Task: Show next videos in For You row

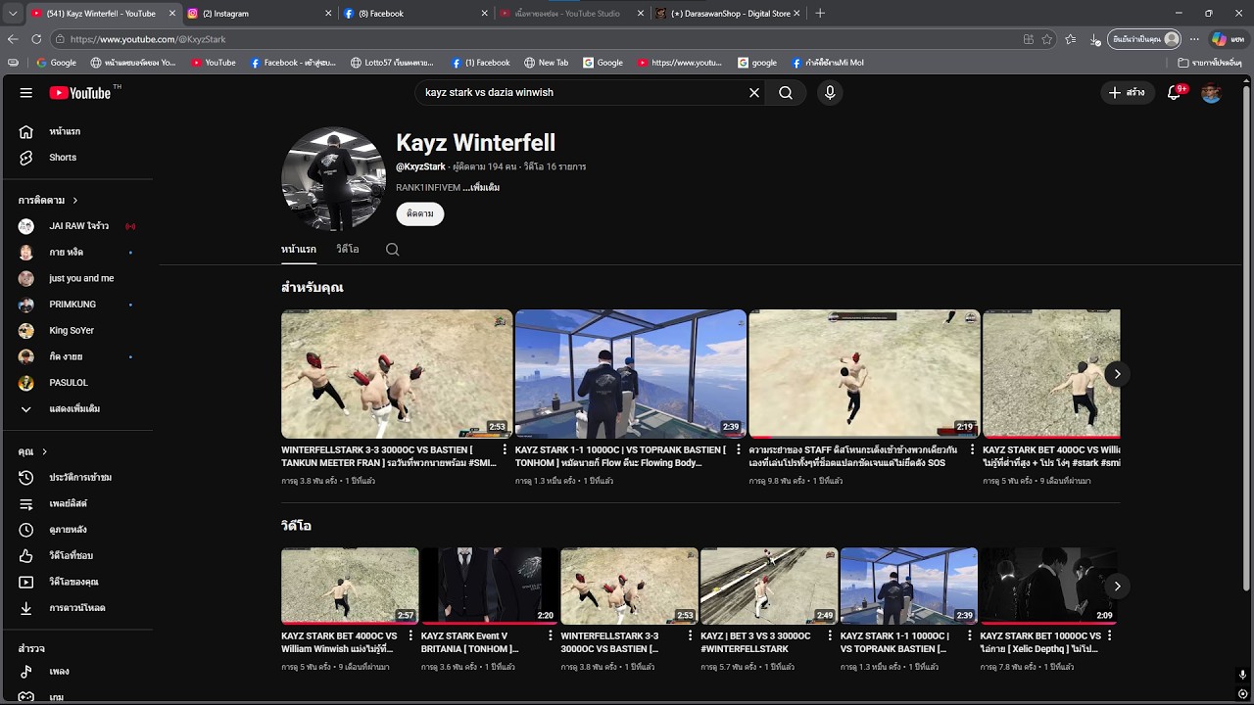Action: tap(1117, 374)
